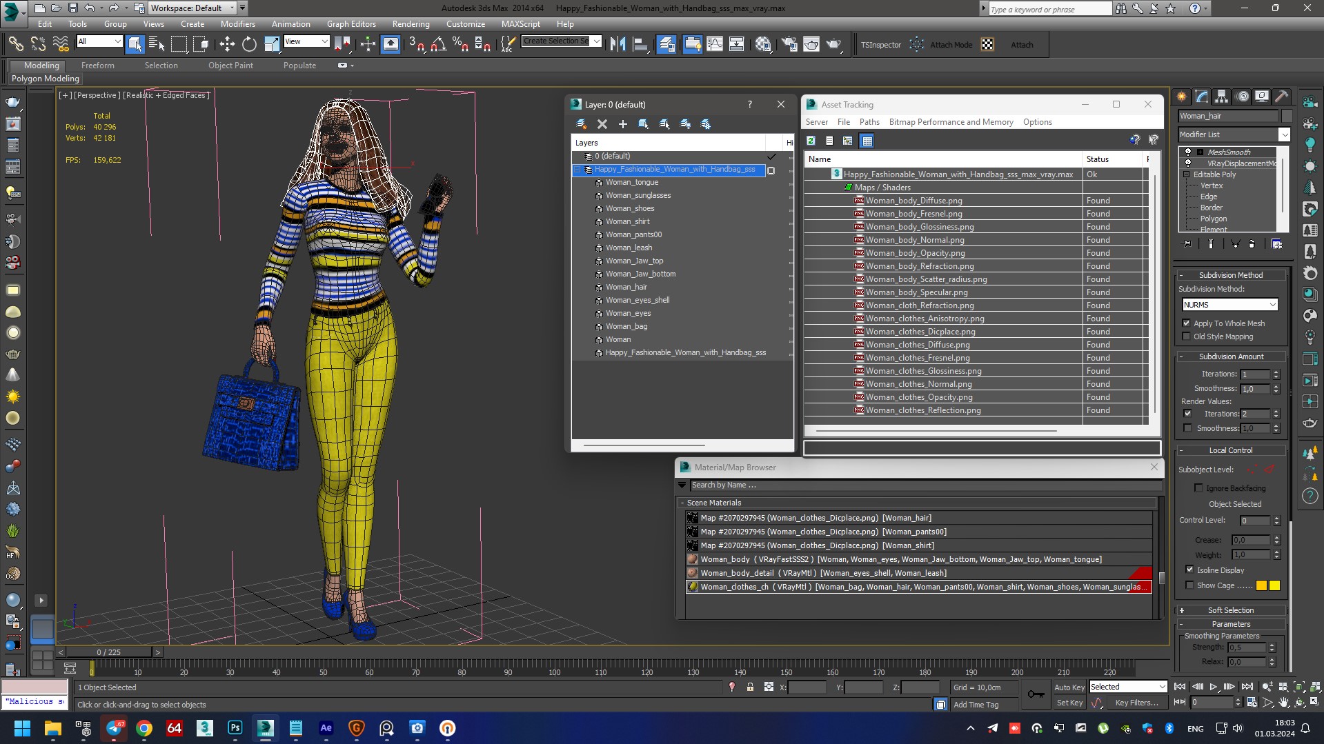Open reference coordinate View dropdown
Image resolution: width=1324 pixels, height=744 pixels.
(306, 41)
